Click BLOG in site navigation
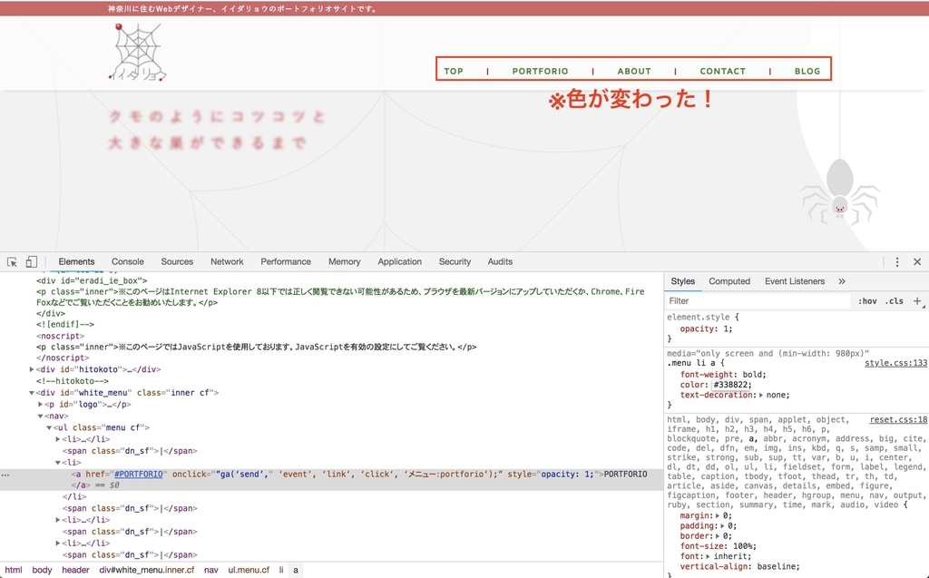Viewport: 929px width, 578px height. coord(807,71)
